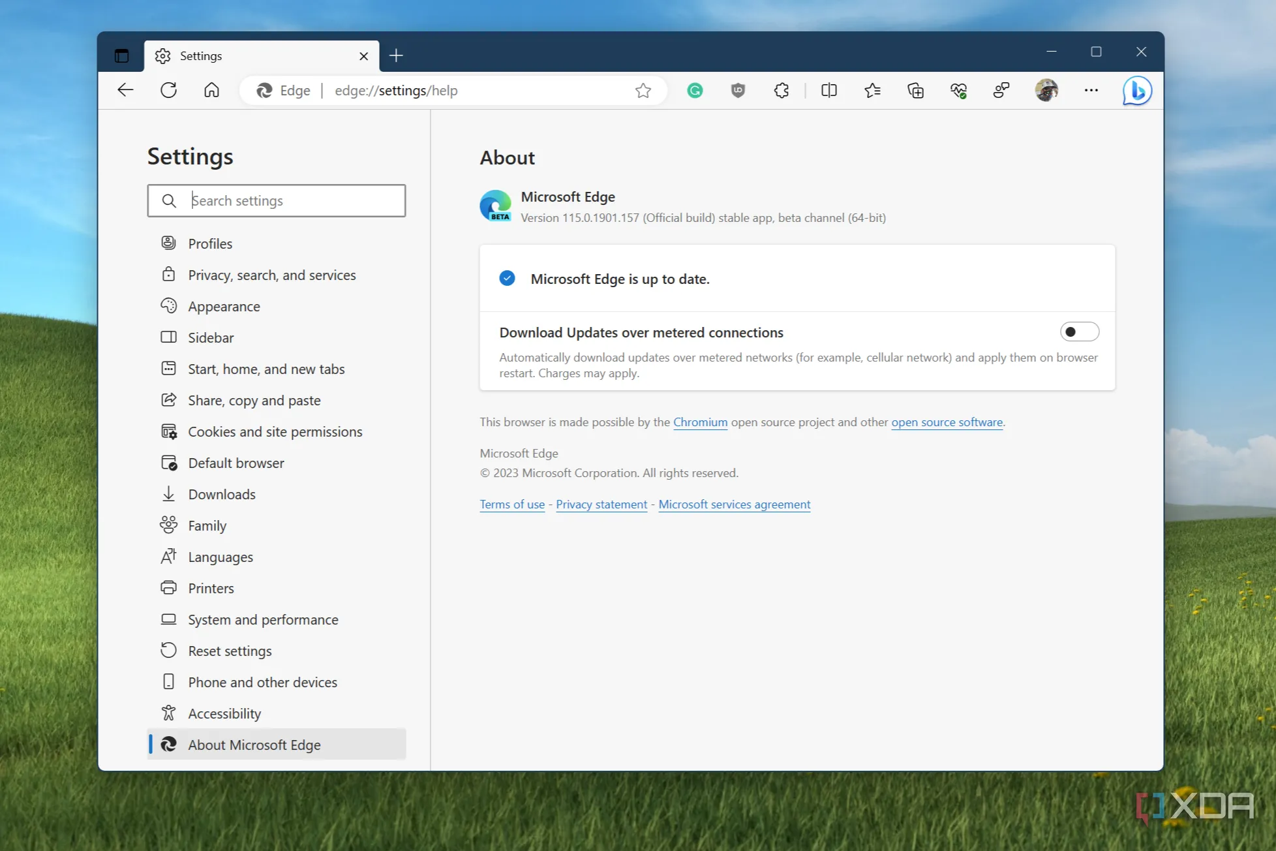The width and height of the screenshot is (1276, 851).
Task: Open the people sharing icon in toolbar
Action: point(1001,91)
